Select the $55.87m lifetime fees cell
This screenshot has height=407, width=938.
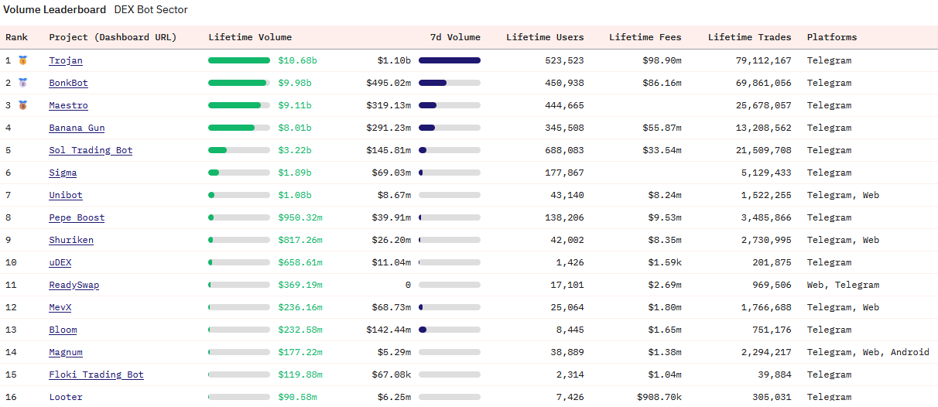[x=662, y=128]
